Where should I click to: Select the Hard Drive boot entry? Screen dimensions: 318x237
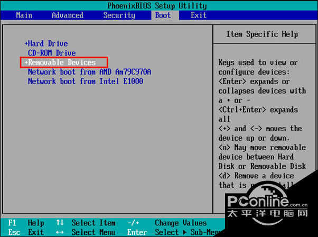click(x=48, y=44)
